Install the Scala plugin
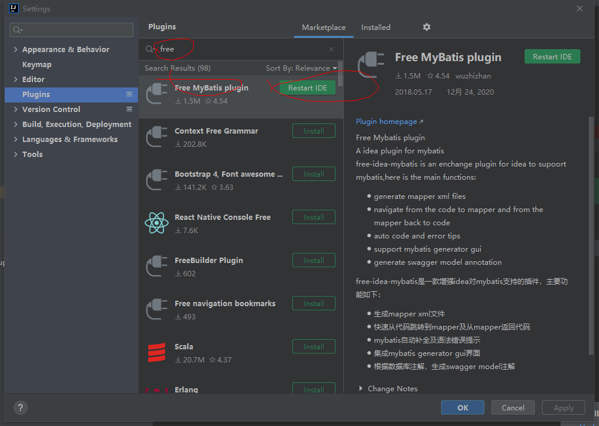Viewport: 599px width, 426px height. point(314,346)
